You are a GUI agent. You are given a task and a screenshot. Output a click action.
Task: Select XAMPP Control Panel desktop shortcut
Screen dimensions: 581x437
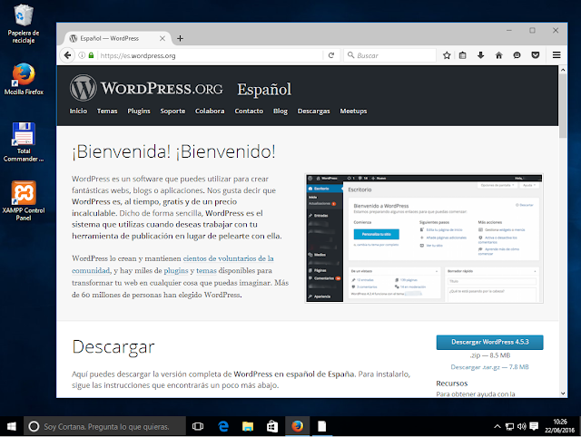coord(24,201)
